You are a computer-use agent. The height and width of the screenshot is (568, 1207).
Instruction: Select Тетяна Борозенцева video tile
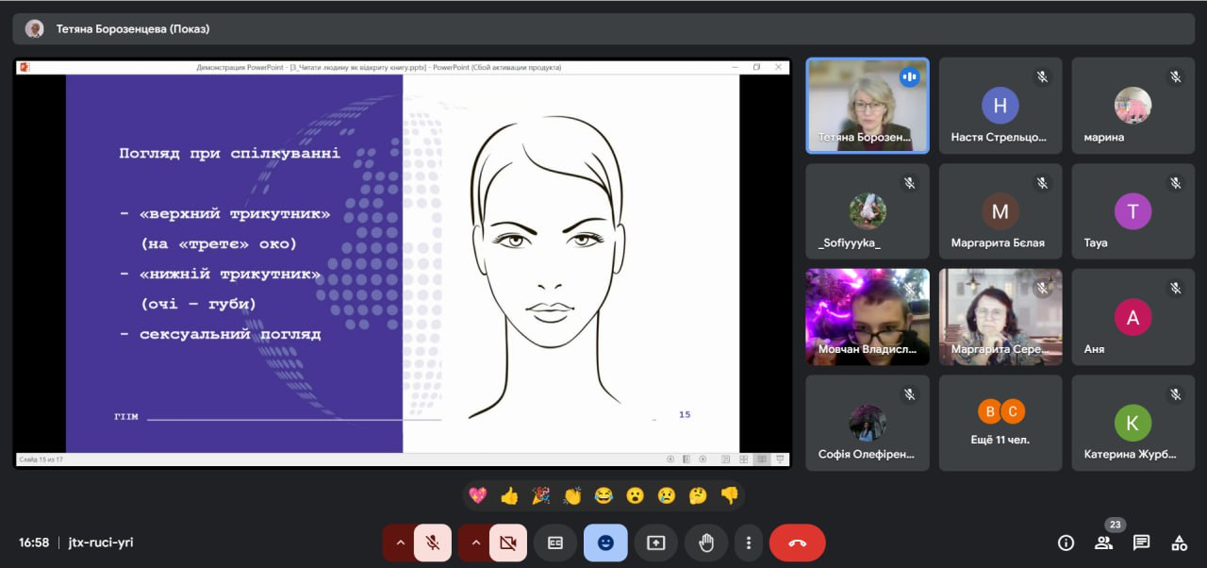pos(868,105)
